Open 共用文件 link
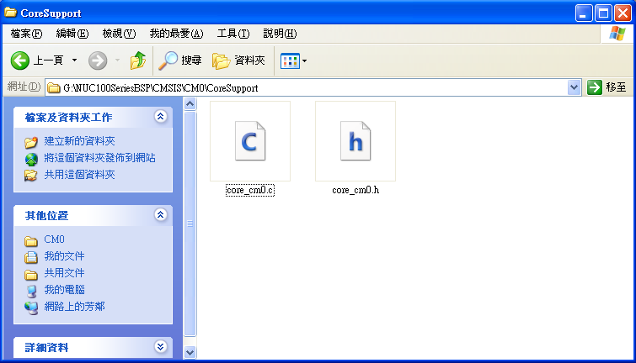The image size is (636, 363). tap(64, 273)
